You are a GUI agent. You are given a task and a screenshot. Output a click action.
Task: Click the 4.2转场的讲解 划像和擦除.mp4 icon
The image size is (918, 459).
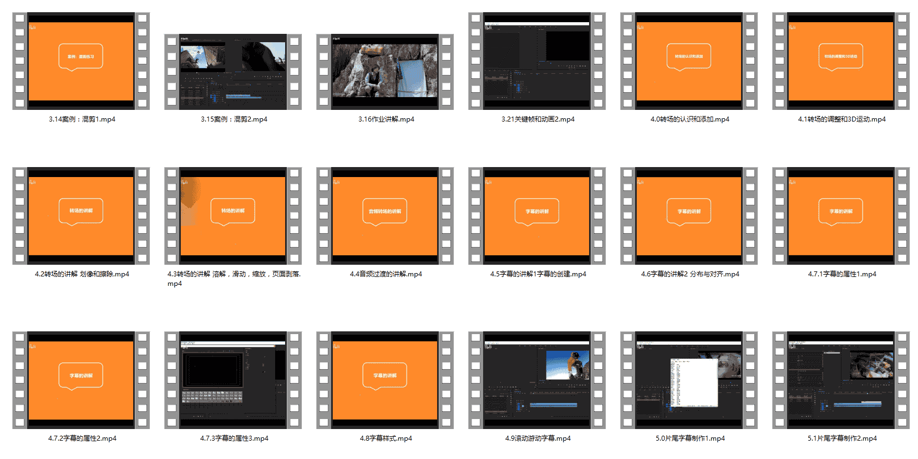coord(81,216)
